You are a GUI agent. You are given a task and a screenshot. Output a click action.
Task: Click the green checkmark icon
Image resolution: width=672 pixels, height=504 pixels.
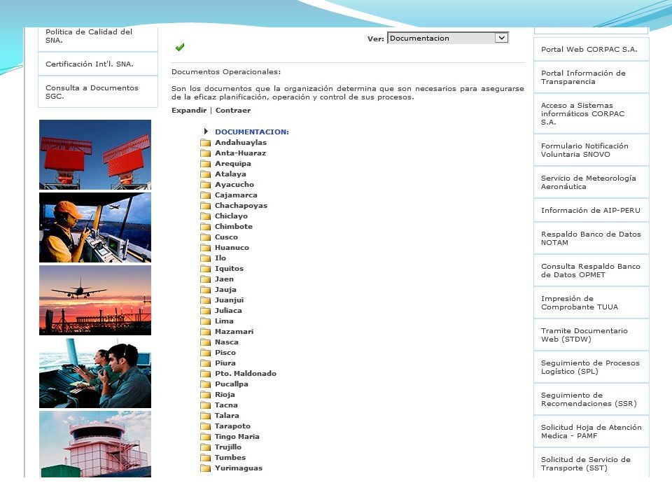click(x=180, y=47)
